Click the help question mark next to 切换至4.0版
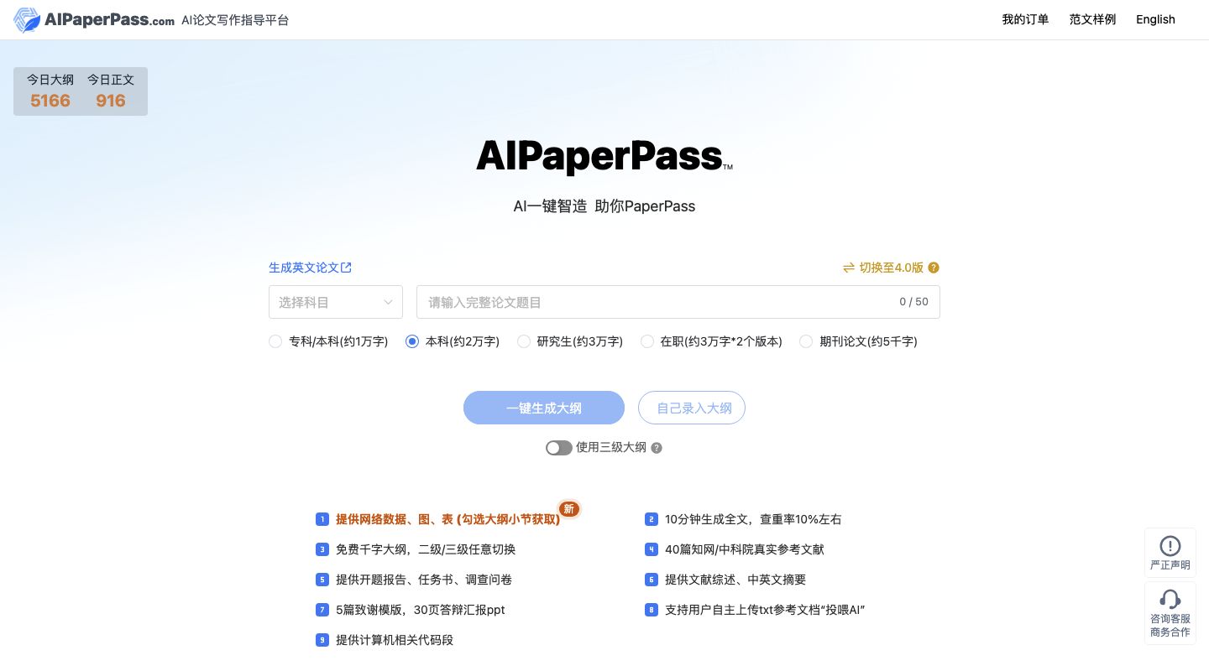The height and width of the screenshot is (671, 1209). pyautogui.click(x=934, y=268)
